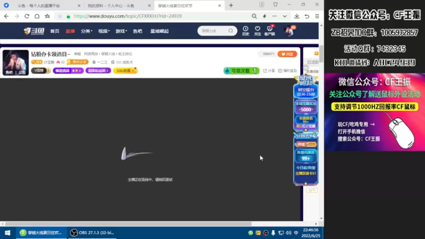Viewport: 425px width, 239px height.
Task: Open the 鱼吧 nav item
Action: pos(138,31)
